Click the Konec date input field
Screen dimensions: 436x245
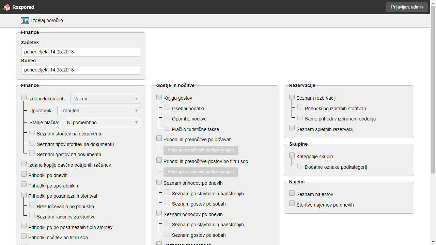(x=81, y=70)
